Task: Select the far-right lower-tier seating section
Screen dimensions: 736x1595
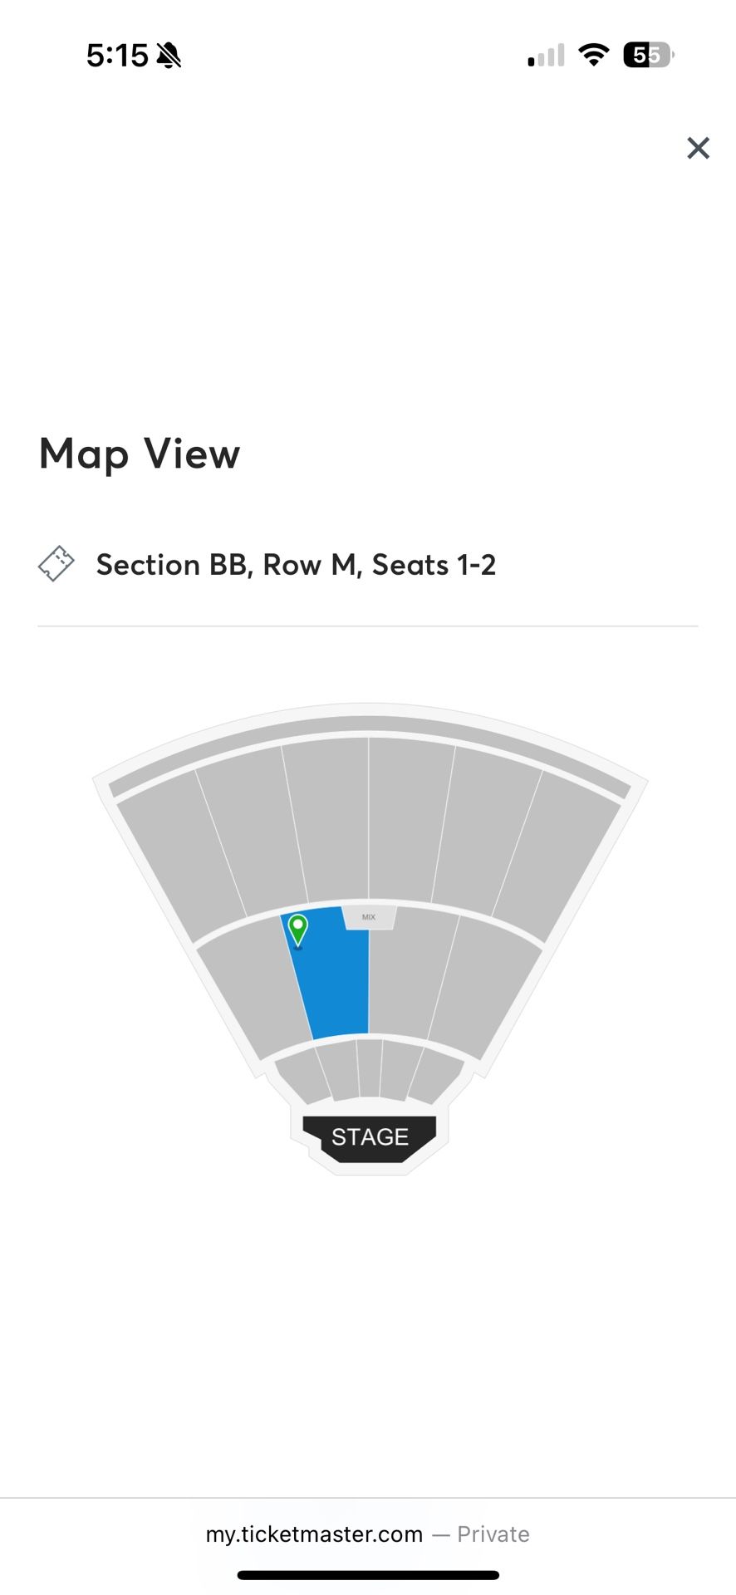Action: tap(486, 980)
